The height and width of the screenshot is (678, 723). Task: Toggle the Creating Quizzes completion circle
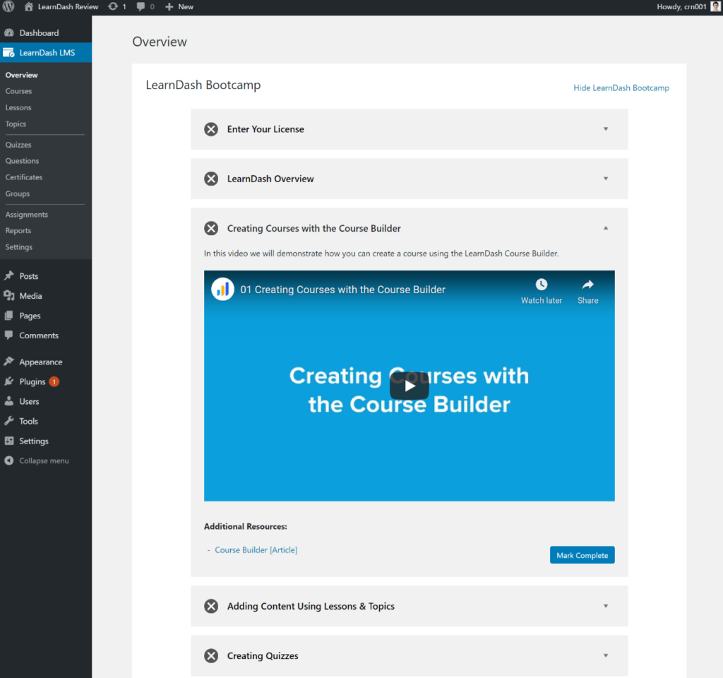(x=211, y=656)
